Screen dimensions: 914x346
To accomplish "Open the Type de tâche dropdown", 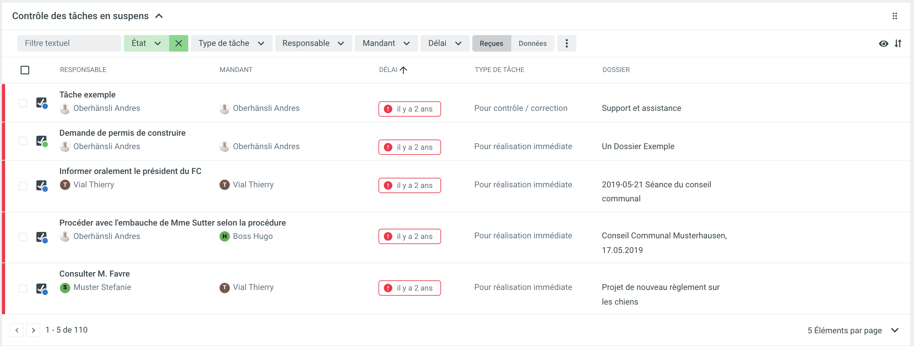I will pyautogui.click(x=231, y=43).
